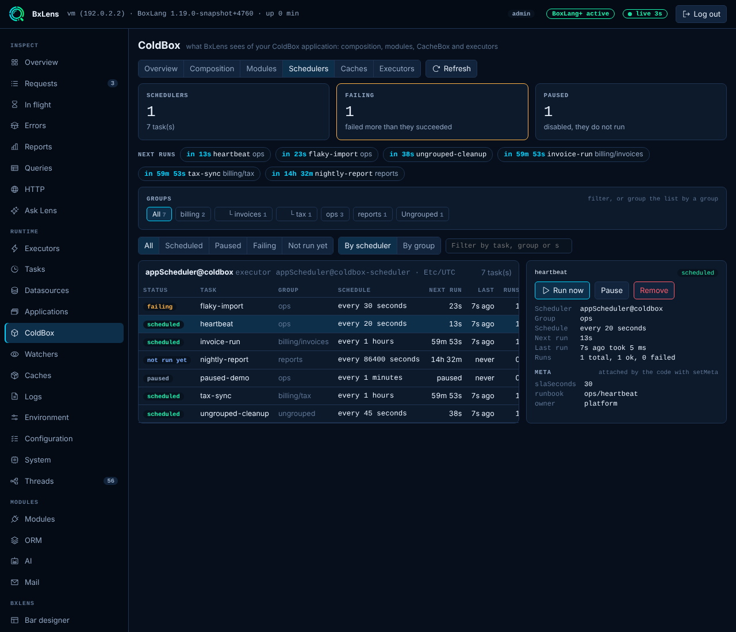The height and width of the screenshot is (632, 736).
Task: Select the nightly-report task row
Action: coord(328,360)
